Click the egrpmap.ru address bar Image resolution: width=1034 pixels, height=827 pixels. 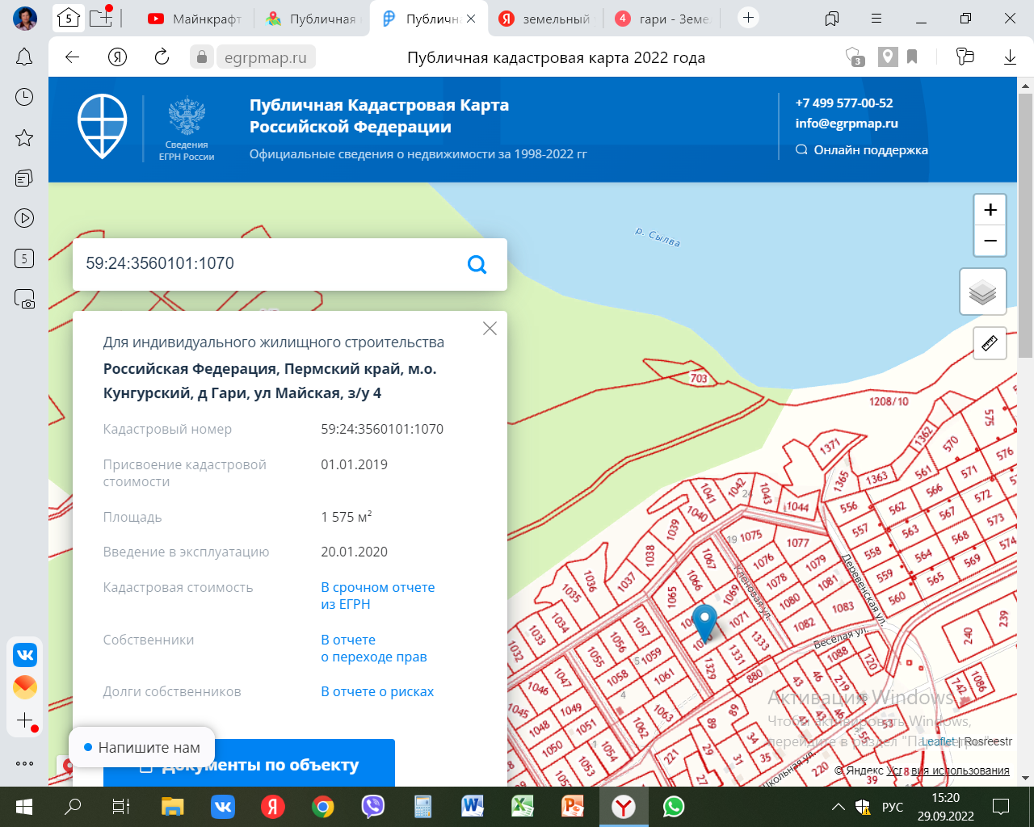266,57
